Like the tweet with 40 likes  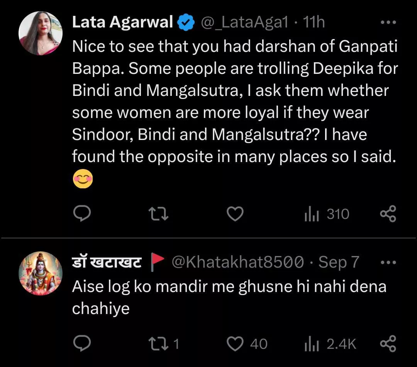click(235, 343)
